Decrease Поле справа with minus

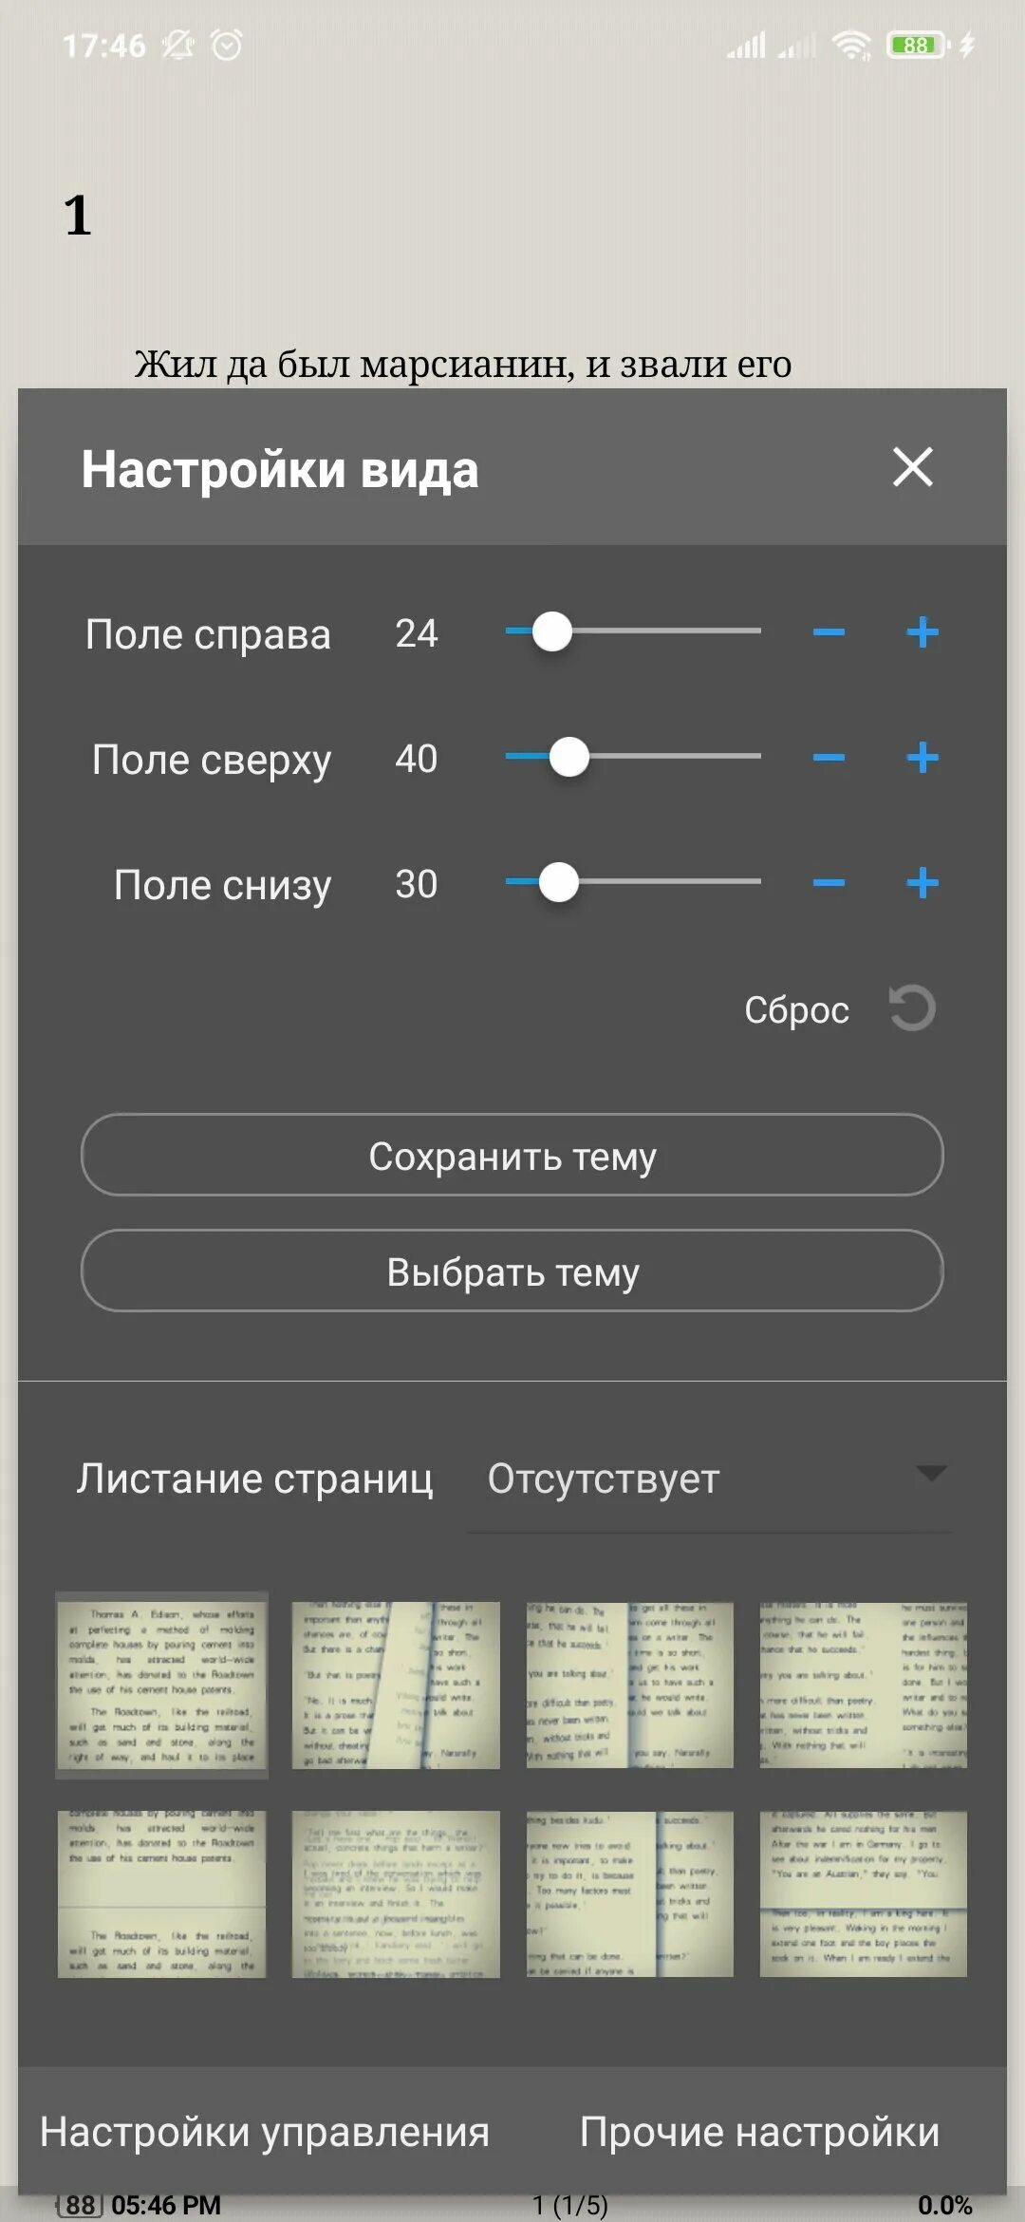pyautogui.click(x=829, y=632)
